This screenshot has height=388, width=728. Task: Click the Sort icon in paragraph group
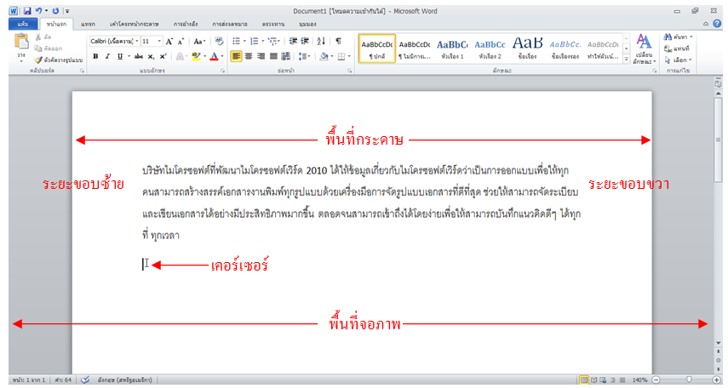click(x=320, y=41)
